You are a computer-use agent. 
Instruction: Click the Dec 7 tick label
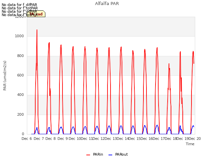39,139
